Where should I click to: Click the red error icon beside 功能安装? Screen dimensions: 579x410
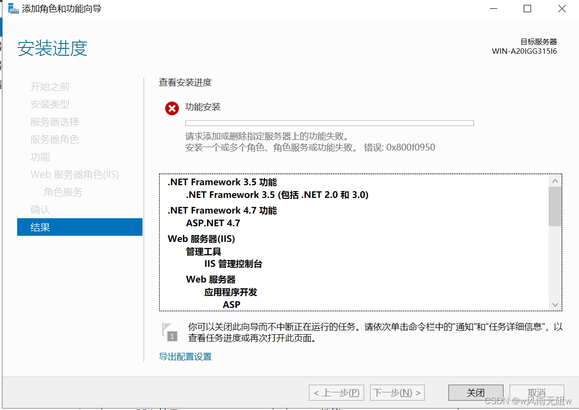coord(172,108)
